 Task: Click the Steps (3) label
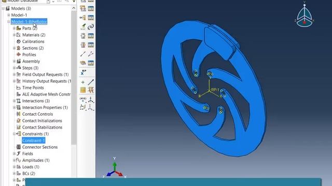tap(30, 68)
